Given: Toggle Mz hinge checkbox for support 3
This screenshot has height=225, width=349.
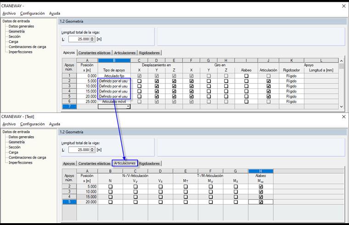Looking at the screenshot, I should pyautogui.click(x=236, y=192).
